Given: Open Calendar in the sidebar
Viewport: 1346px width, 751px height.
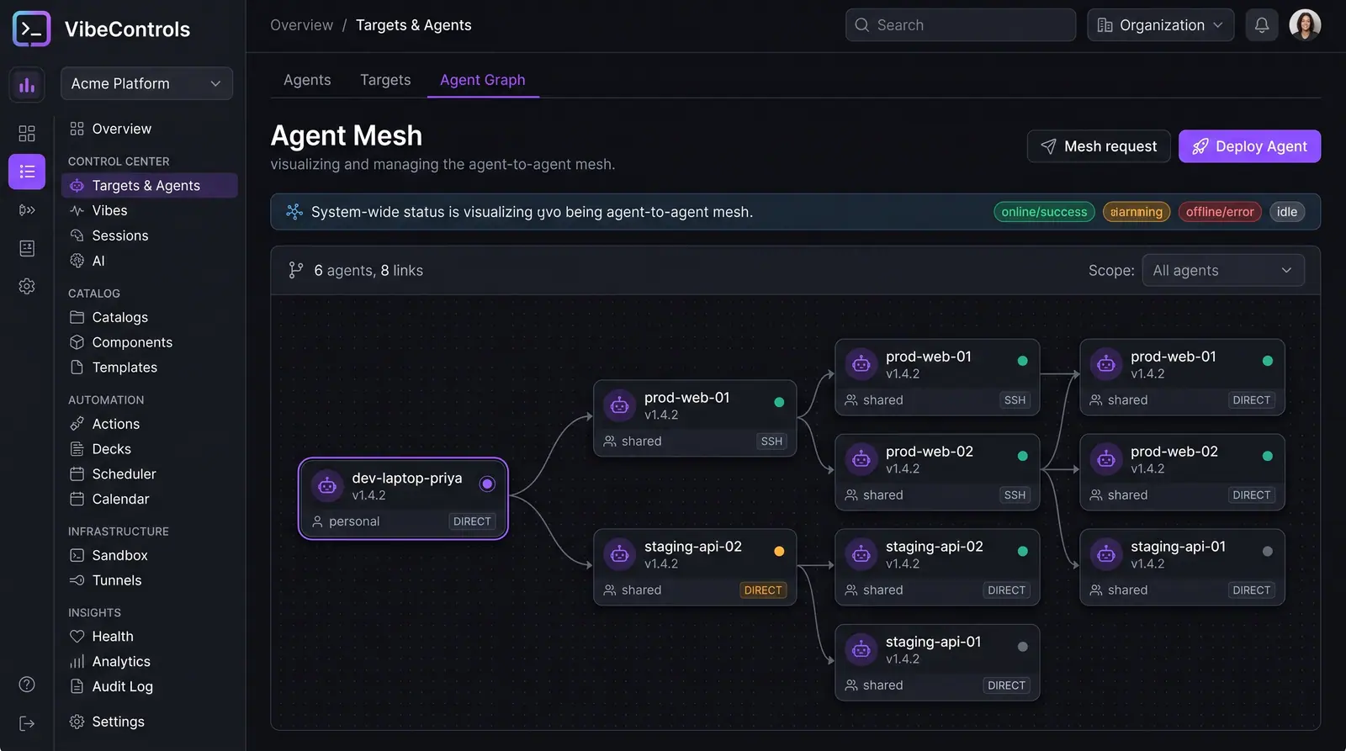Looking at the screenshot, I should click(x=149, y=499).
